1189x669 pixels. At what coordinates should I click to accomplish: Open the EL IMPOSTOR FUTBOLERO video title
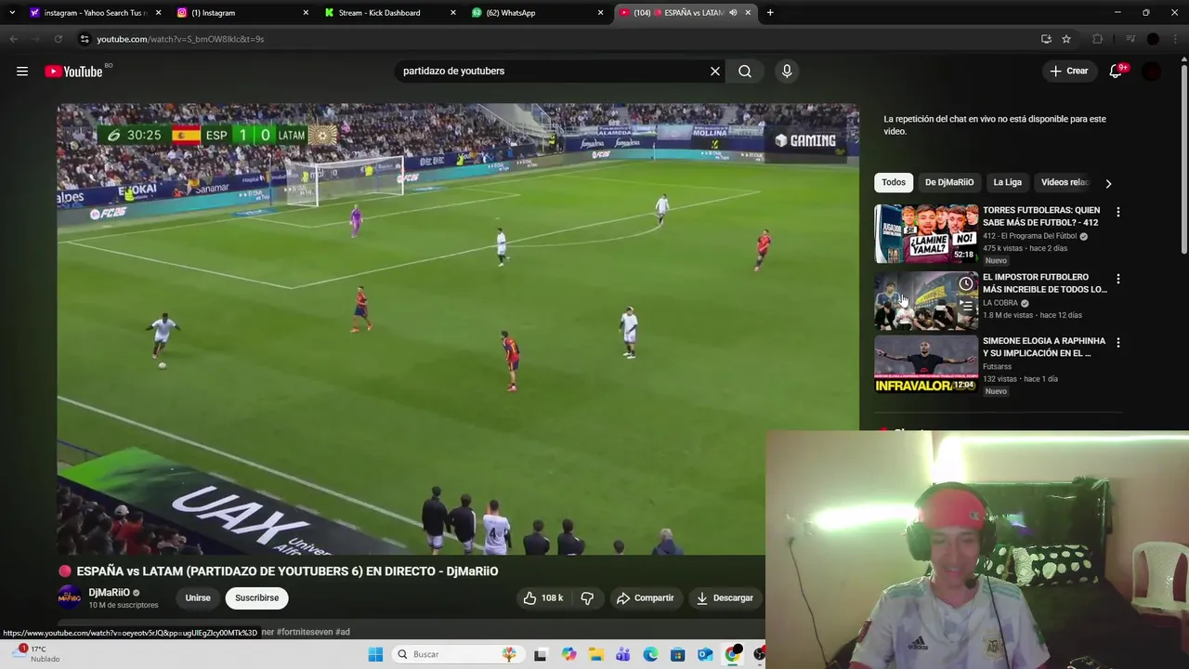click(x=1044, y=283)
